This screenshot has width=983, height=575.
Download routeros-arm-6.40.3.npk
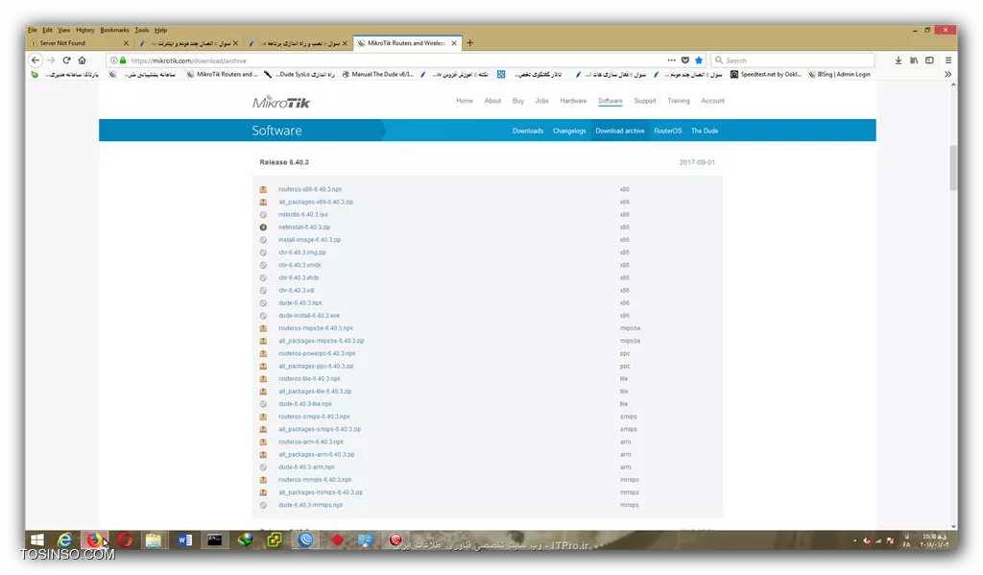(x=311, y=442)
